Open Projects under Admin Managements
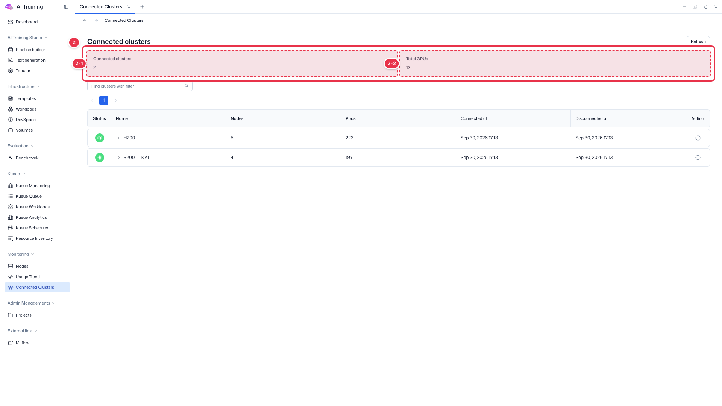 (37, 315)
